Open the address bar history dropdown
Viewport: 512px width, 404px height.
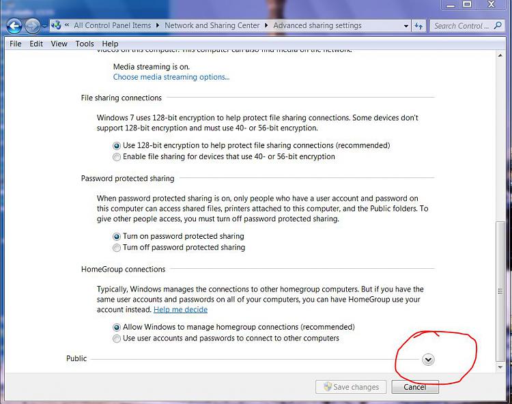click(406, 26)
